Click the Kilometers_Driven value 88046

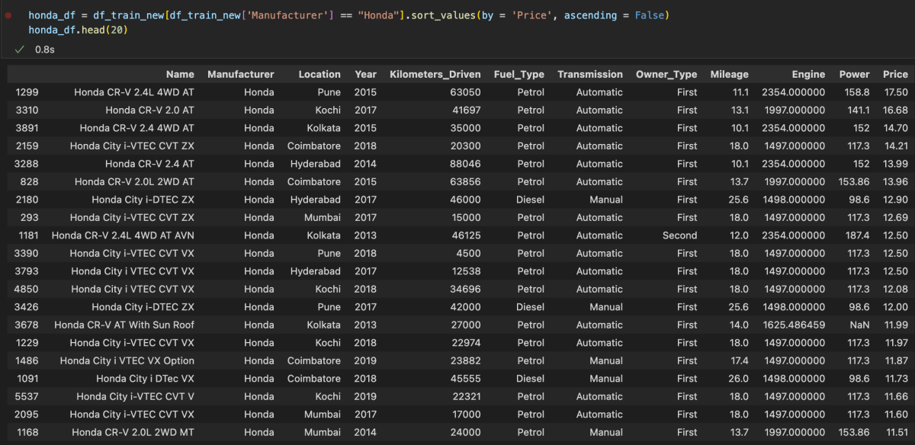point(465,164)
